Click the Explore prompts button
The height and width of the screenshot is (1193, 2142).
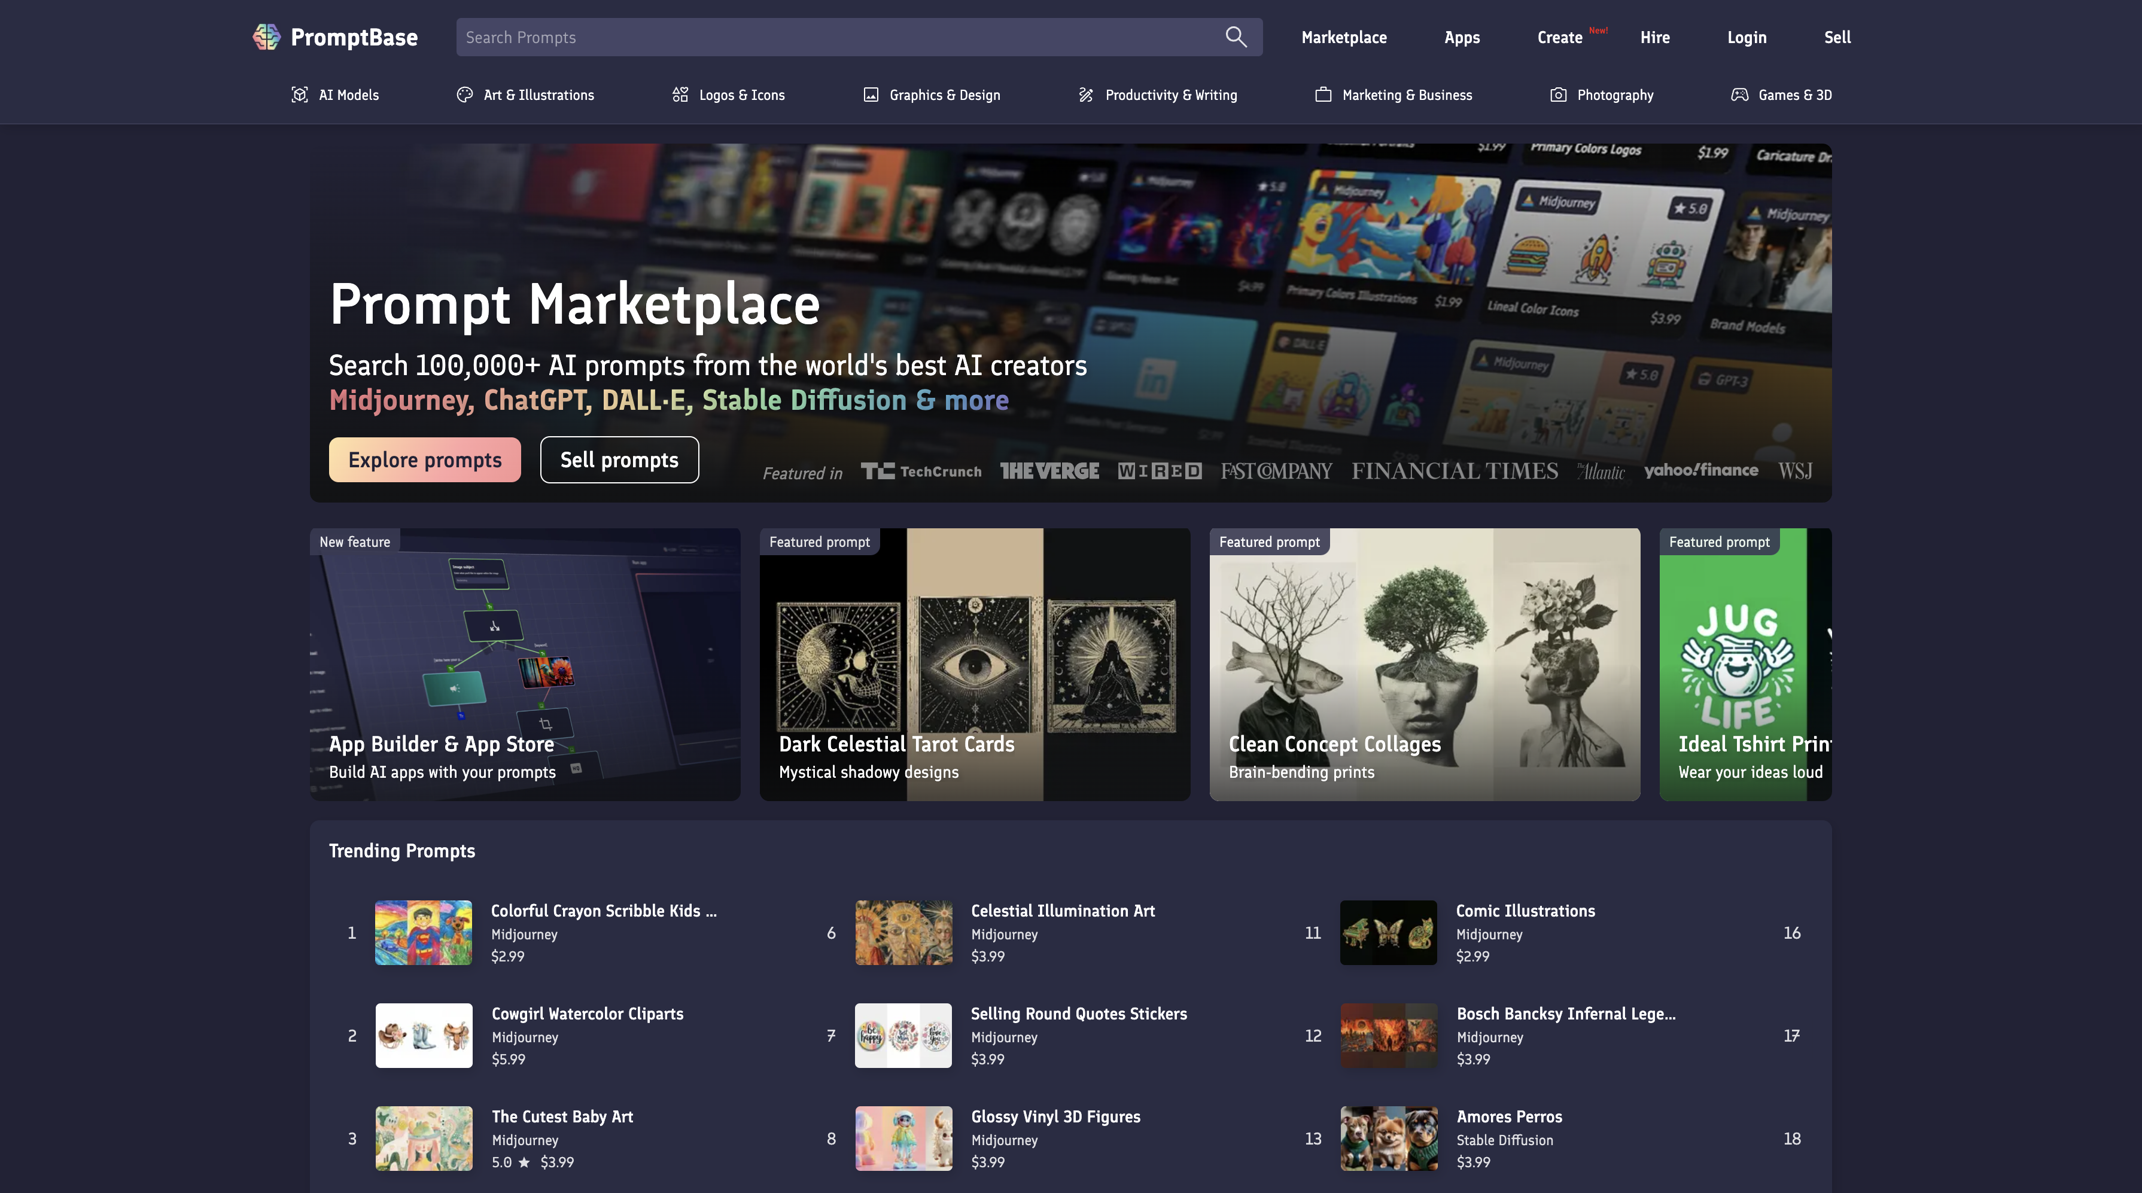click(425, 459)
